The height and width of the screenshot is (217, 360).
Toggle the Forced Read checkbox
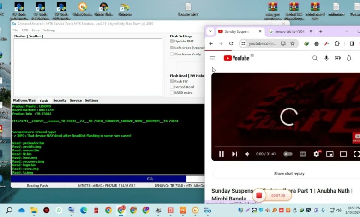pyautogui.click(x=172, y=87)
